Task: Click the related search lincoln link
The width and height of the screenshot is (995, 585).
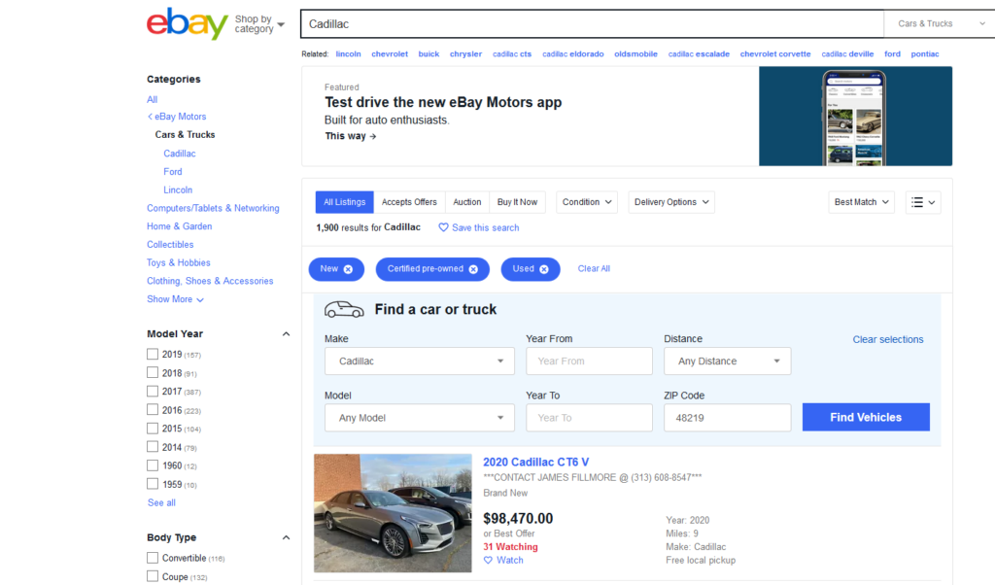Action: [349, 53]
